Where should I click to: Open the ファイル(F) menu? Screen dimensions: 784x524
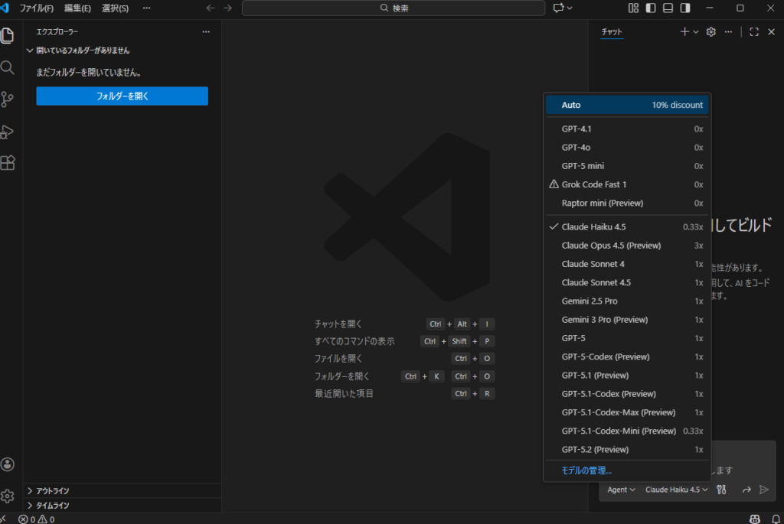[37, 8]
